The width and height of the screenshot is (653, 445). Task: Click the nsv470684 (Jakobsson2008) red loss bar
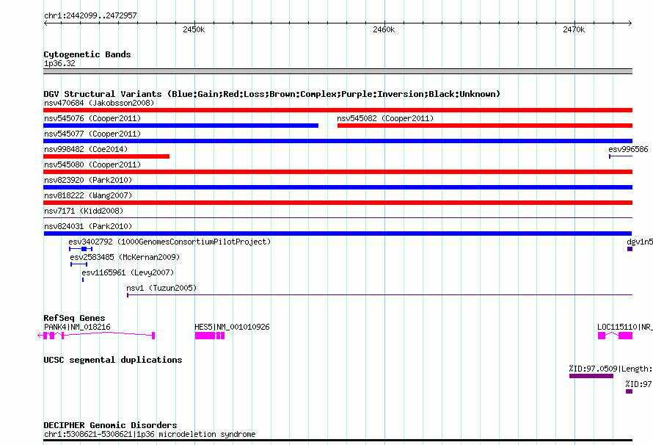click(x=338, y=110)
